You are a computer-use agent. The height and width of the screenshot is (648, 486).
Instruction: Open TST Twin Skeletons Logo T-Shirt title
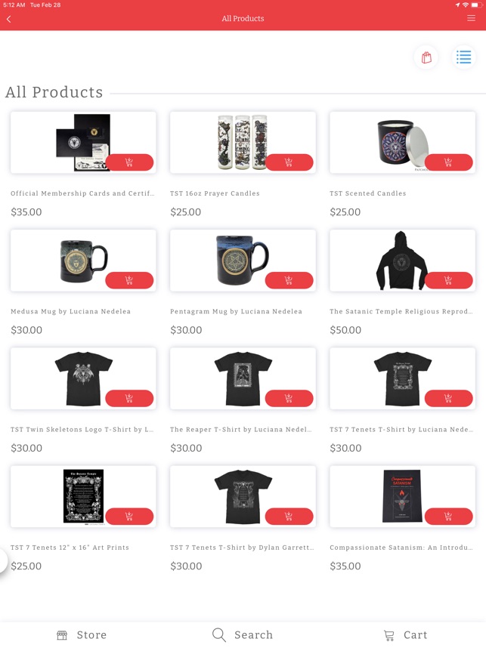click(82, 430)
